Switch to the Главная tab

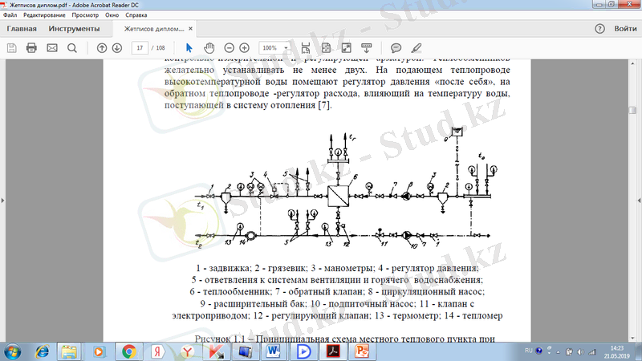(22, 29)
